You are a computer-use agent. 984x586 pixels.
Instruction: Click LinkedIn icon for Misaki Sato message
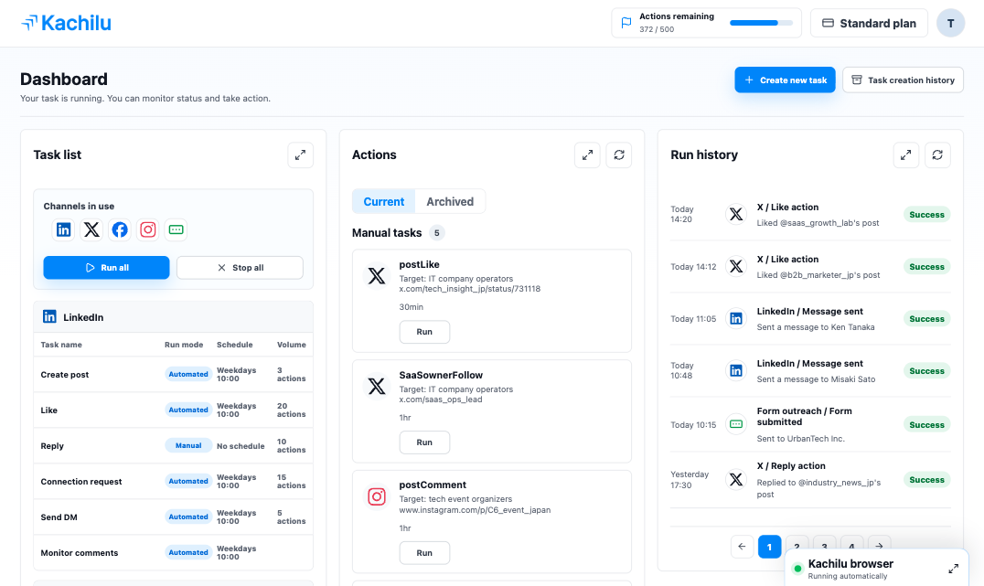pos(736,371)
